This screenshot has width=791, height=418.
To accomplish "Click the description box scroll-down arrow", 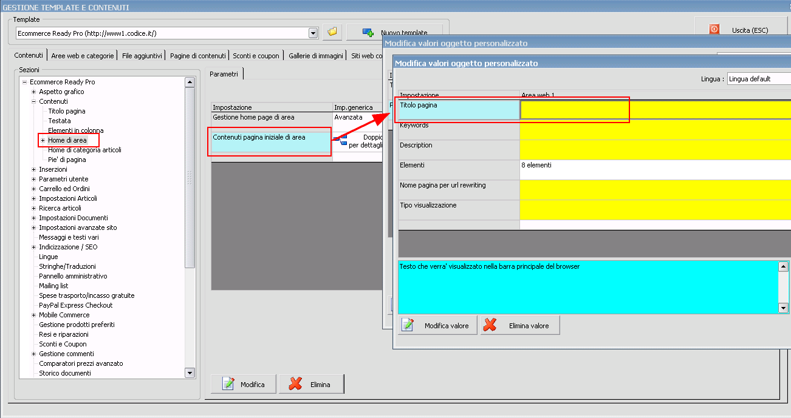I will (x=783, y=308).
